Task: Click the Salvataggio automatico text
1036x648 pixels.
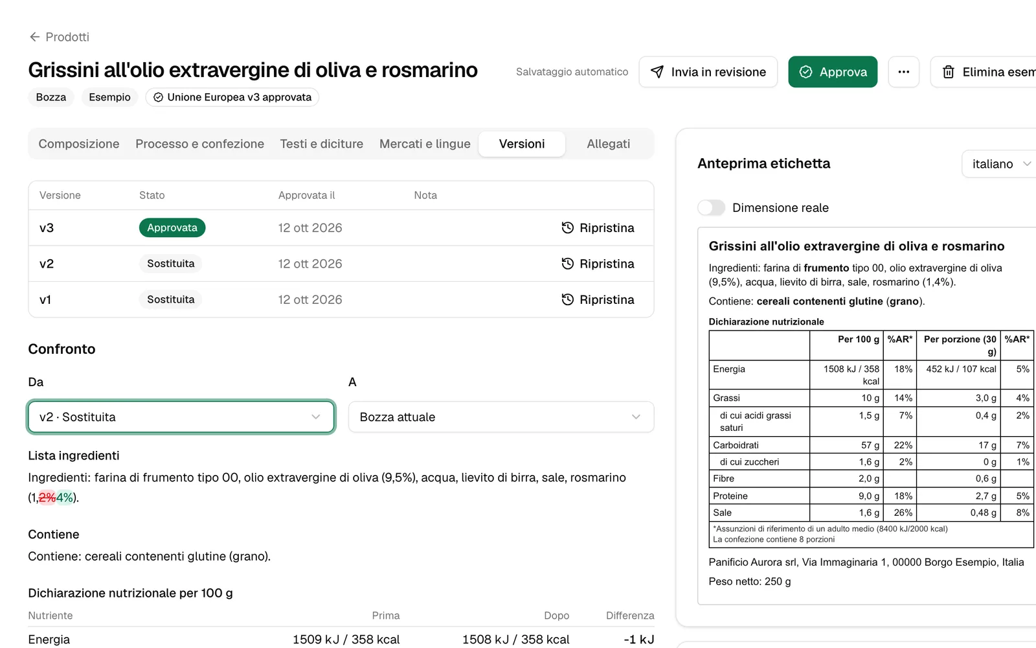Action: click(x=572, y=72)
